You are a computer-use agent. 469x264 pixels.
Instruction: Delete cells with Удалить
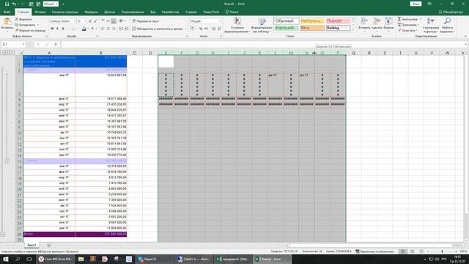[x=377, y=24]
